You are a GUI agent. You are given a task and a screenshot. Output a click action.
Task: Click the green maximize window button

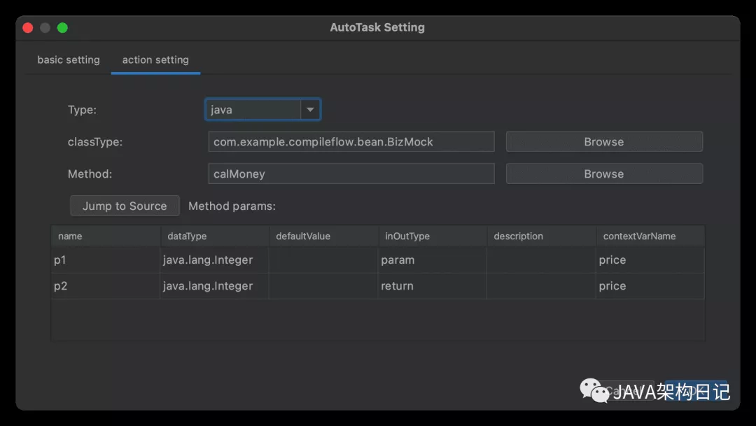pos(62,28)
